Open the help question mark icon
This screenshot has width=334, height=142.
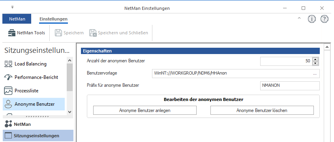click(325, 19)
